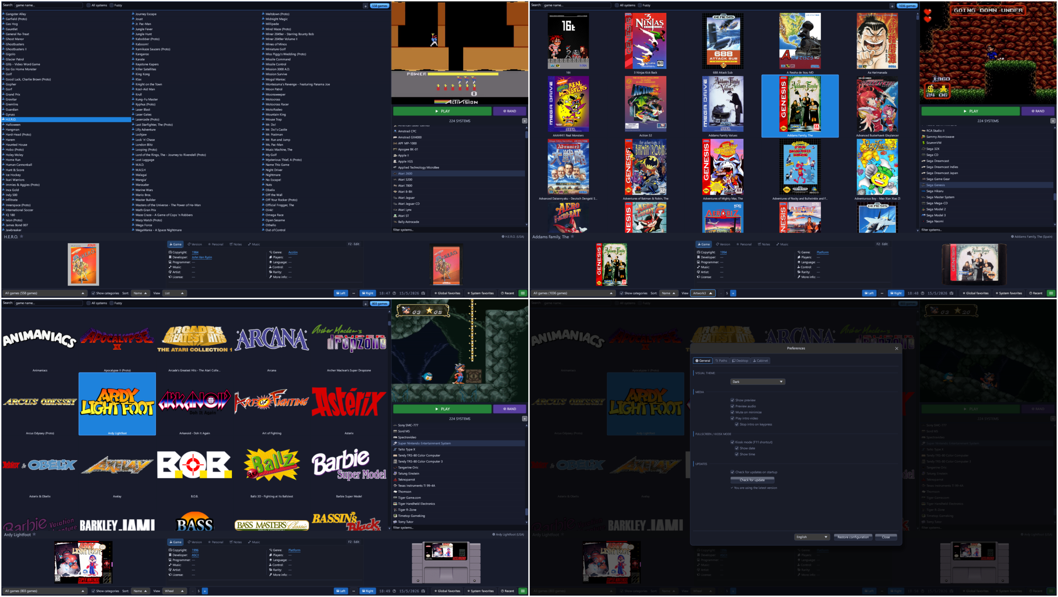This screenshot has height=597, width=1058.
Task: Click plus beside 224 SYSTEMS in Addams Family window
Action: point(1053,121)
